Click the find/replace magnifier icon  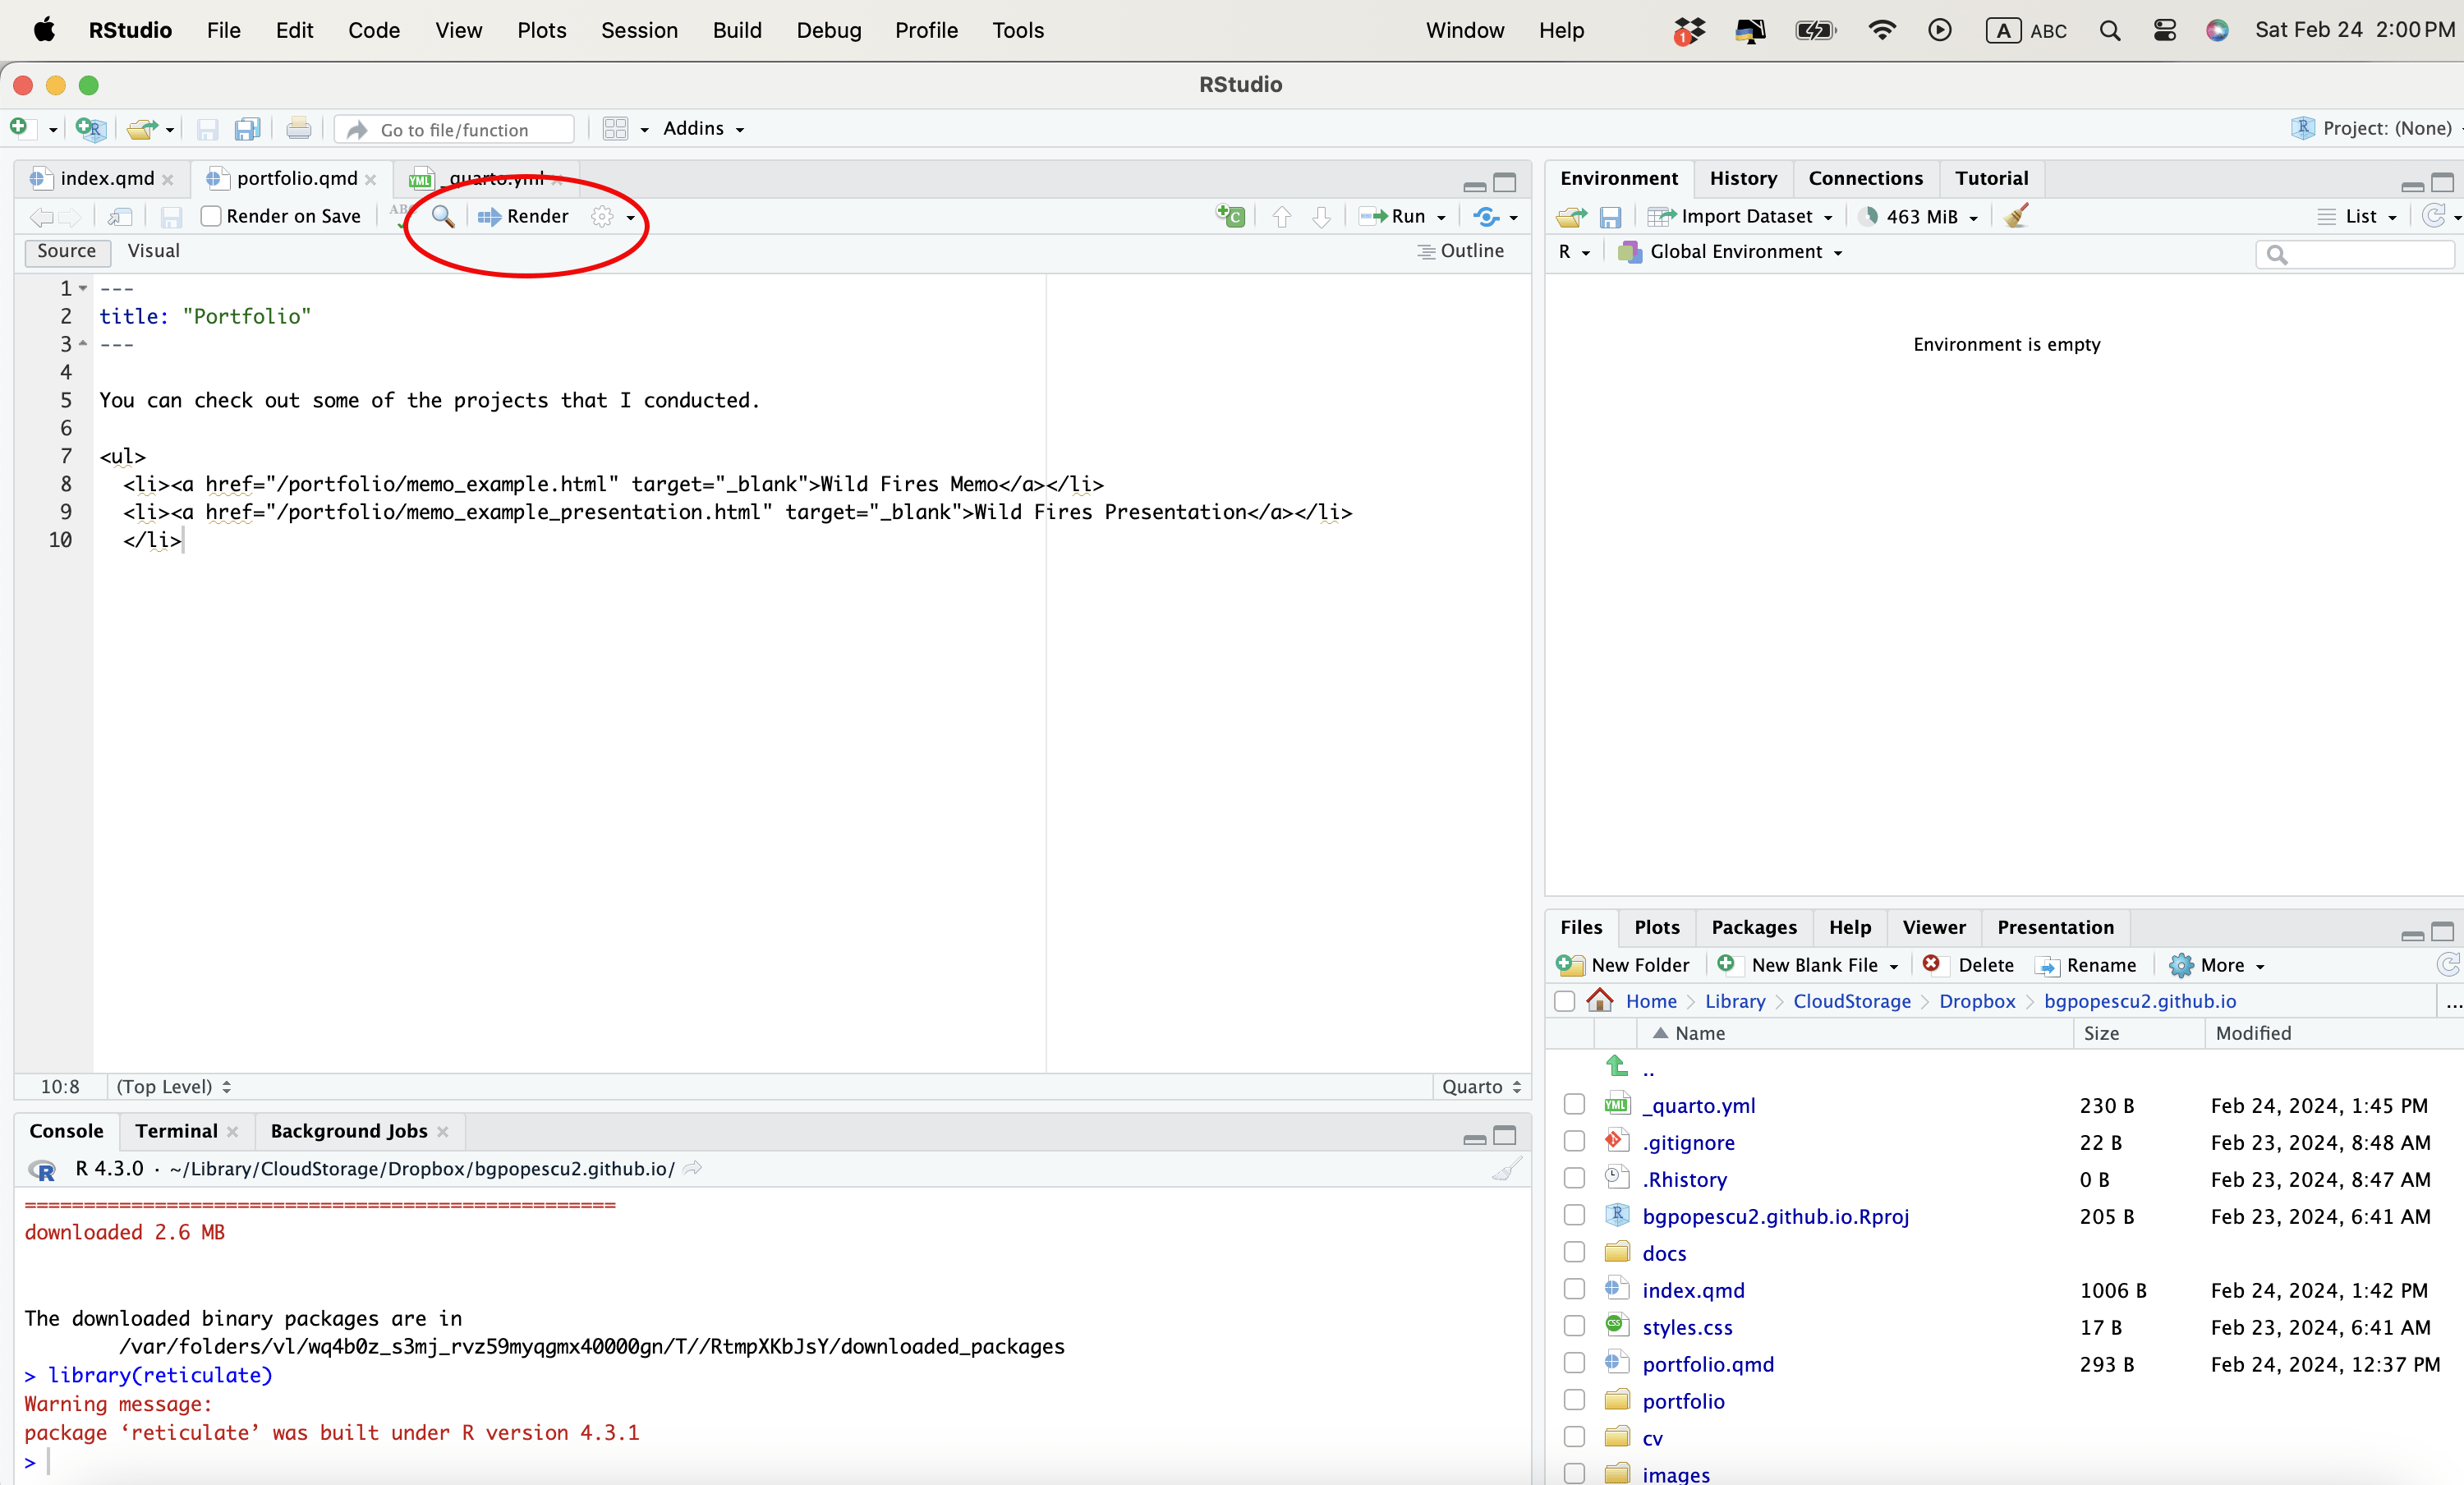pyautogui.click(x=443, y=216)
